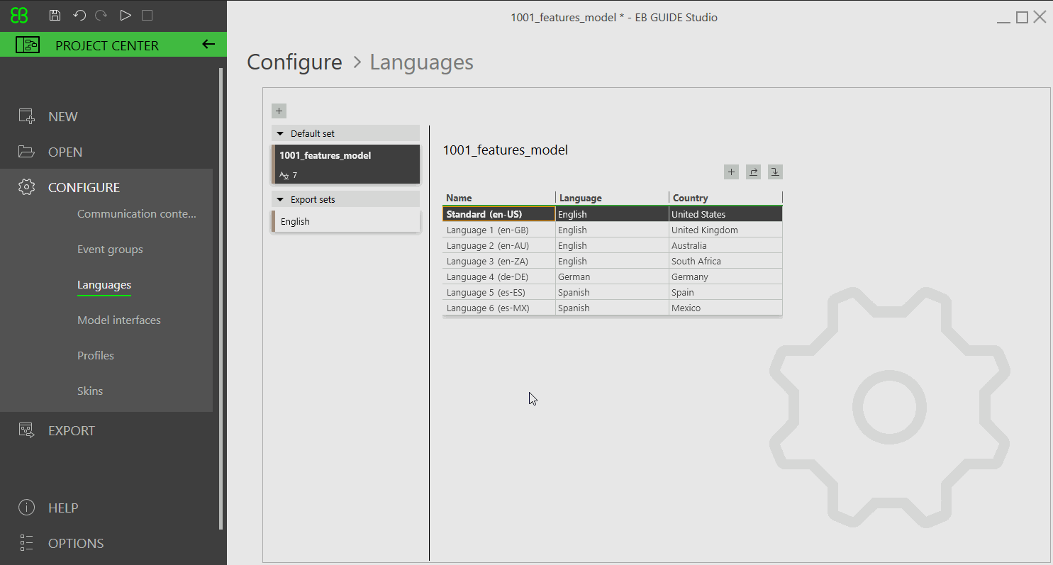Click the Germany country cell
1053x565 pixels.
click(x=725, y=276)
